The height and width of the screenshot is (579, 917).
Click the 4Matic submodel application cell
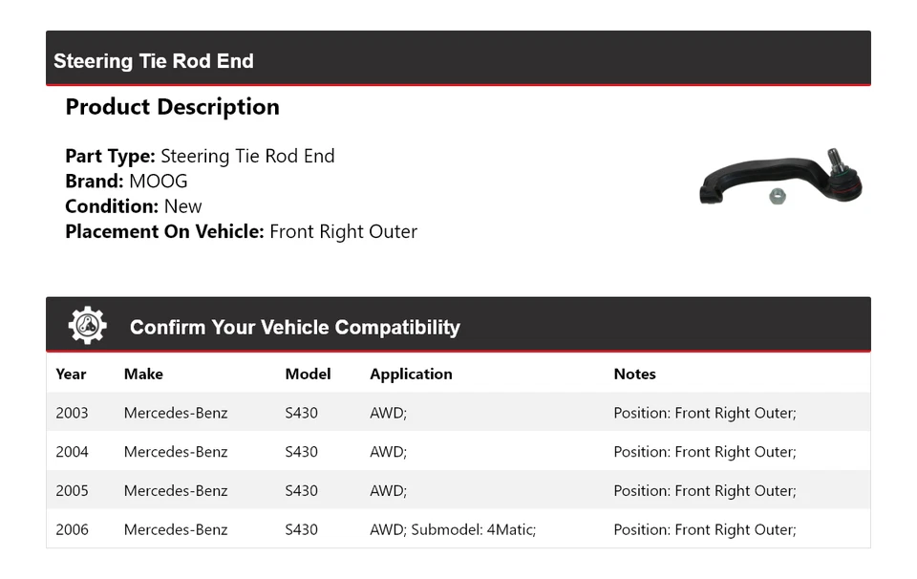(453, 529)
